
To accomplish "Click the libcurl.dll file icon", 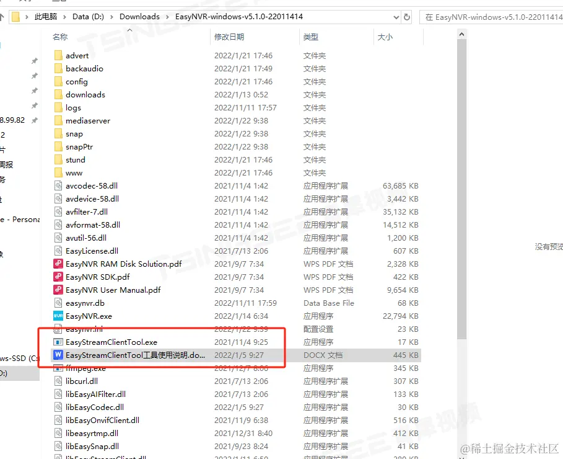I will click(x=58, y=381).
